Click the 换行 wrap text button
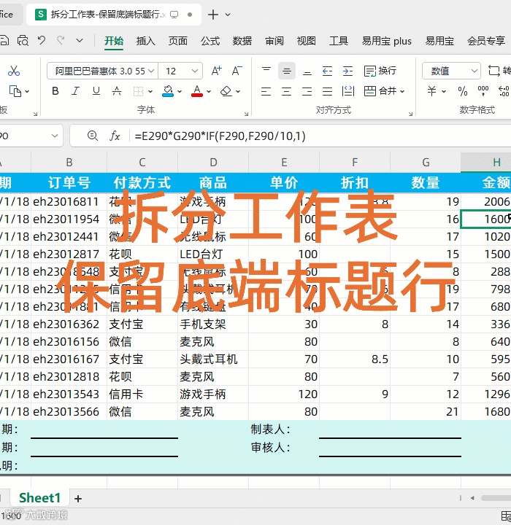The height and width of the screenshot is (525, 511). coord(380,71)
